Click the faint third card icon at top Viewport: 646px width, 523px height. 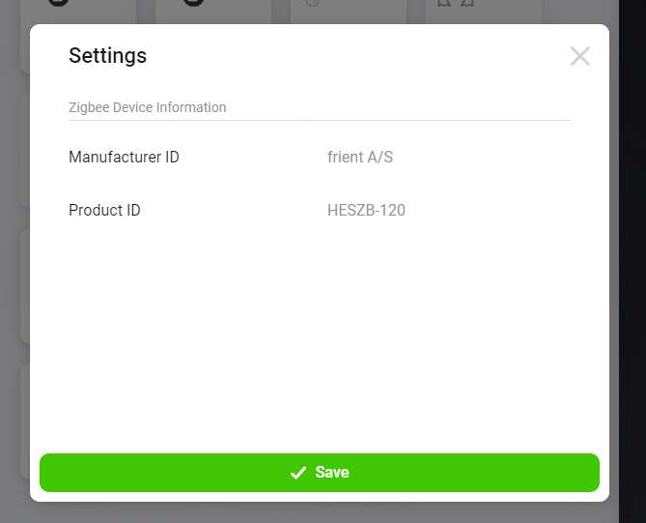click(312, 4)
